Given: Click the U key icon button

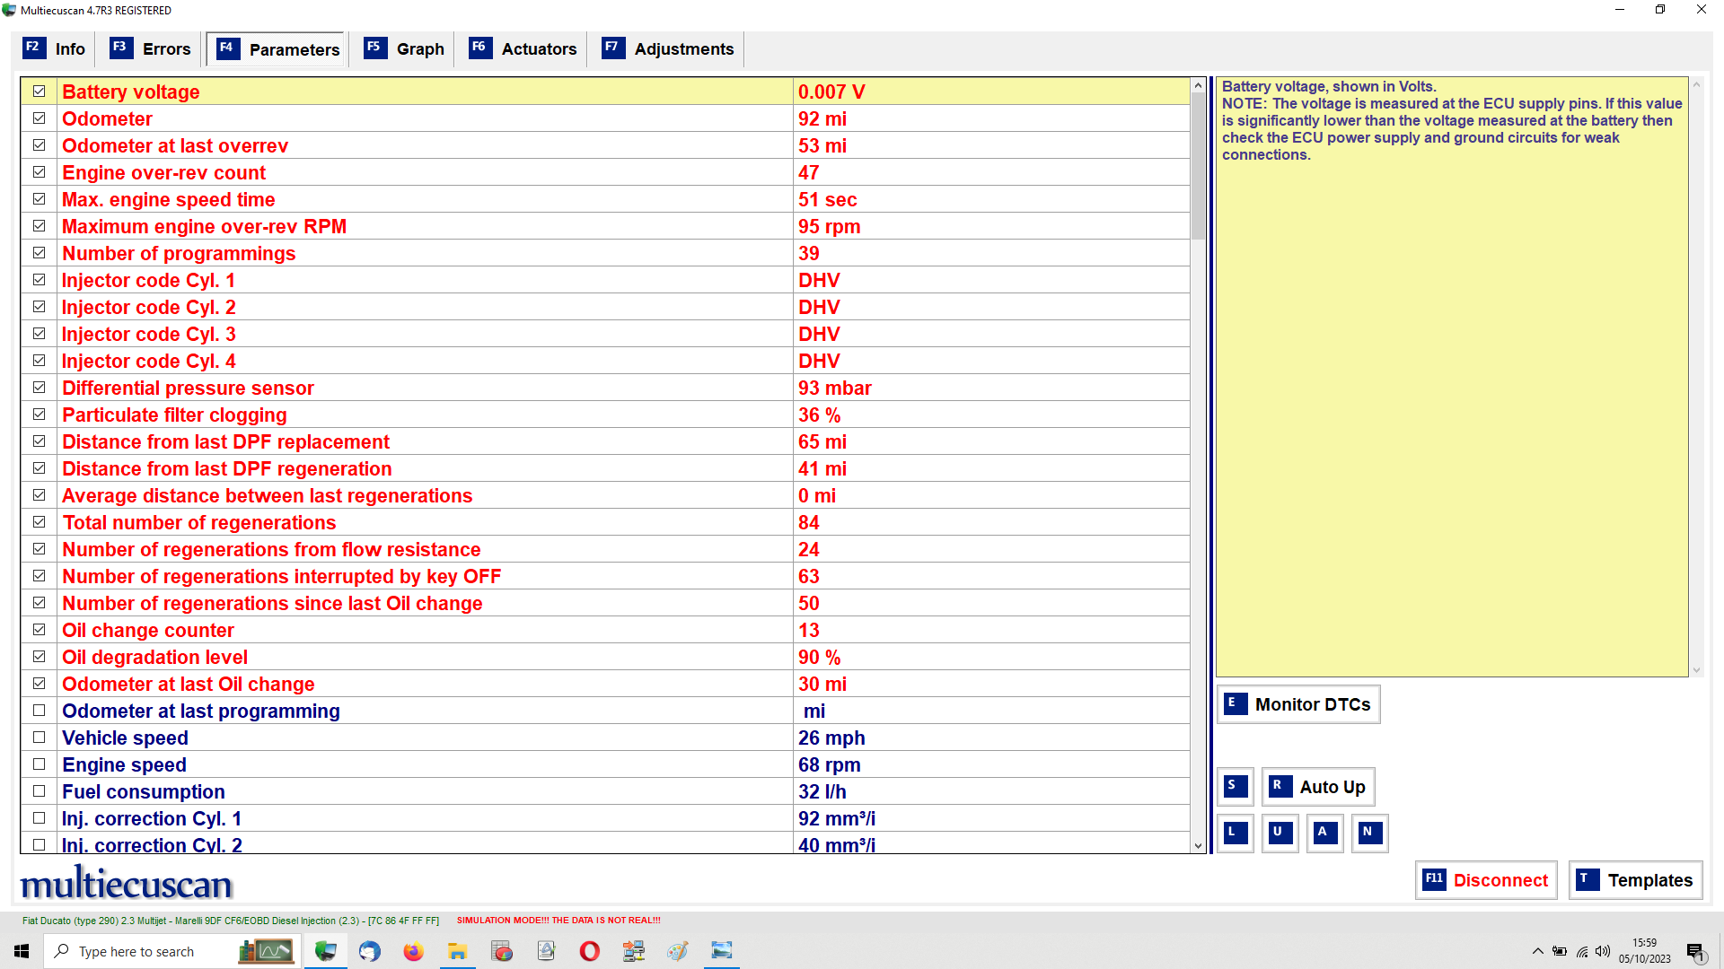Looking at the screenshot, I should (1280, 833).
